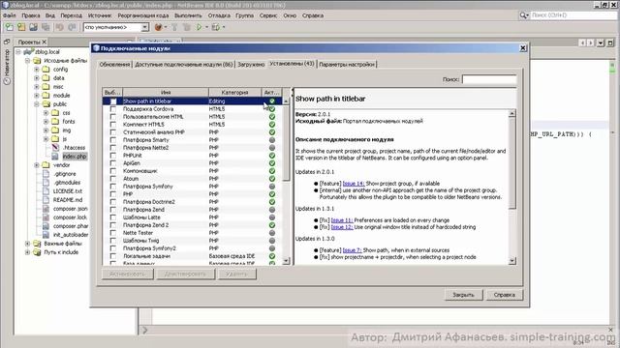The image size is (620, 348).
Task: Click the description pane scrollbar thumb
Action: (x=512, y=163)
